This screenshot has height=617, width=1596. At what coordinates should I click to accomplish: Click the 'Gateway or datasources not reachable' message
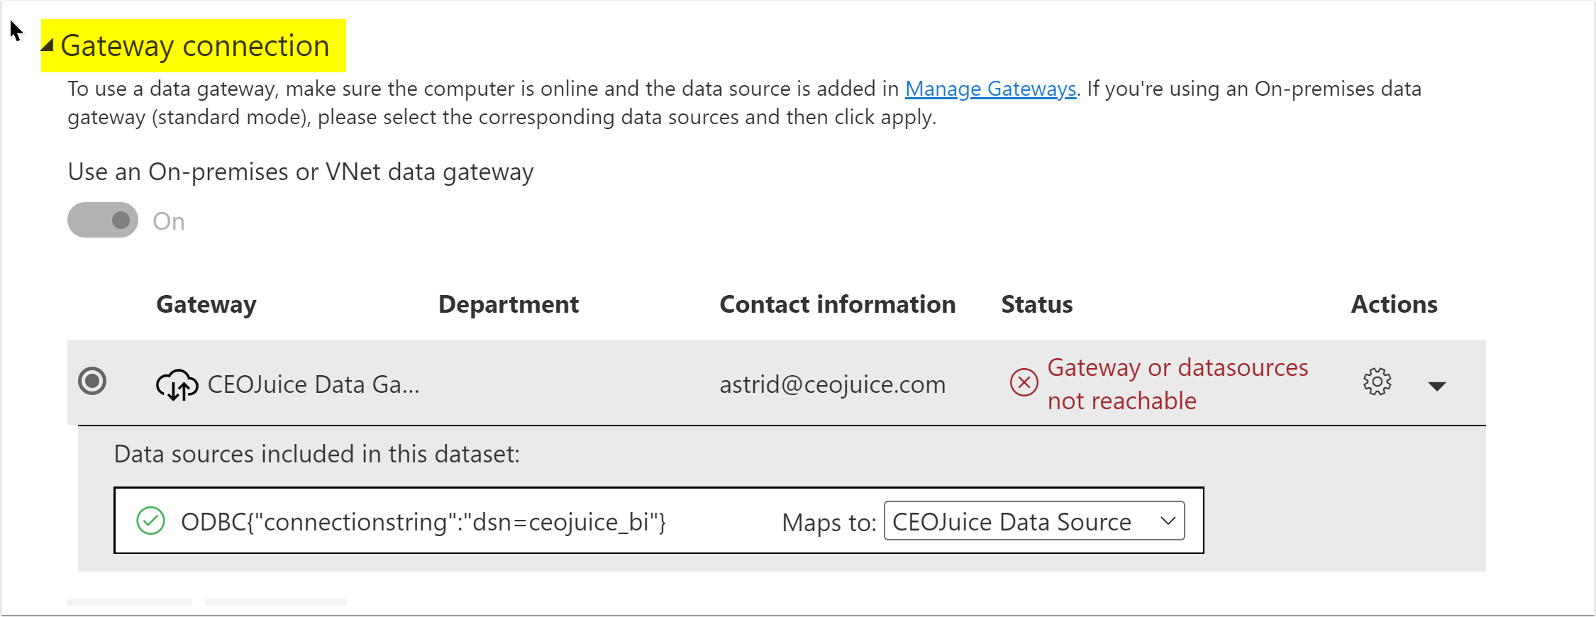1177,384
